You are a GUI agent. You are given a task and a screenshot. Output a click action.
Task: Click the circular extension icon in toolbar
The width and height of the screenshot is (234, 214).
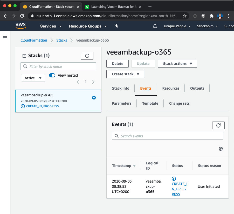tap(203, 16)
